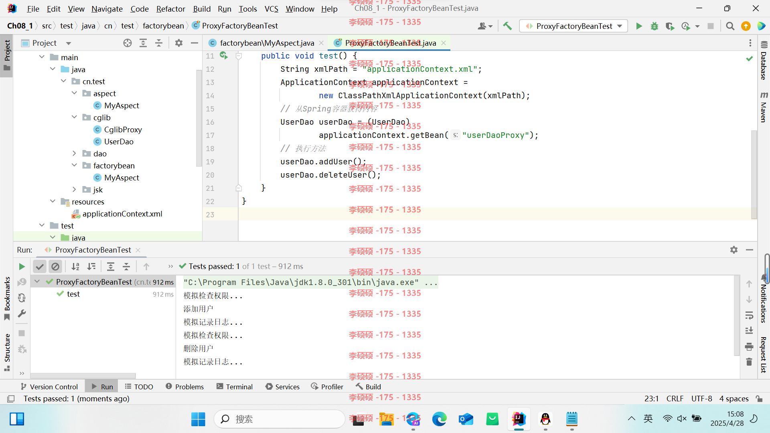Open the QQ penguin app in taskbar

[545, 419]
